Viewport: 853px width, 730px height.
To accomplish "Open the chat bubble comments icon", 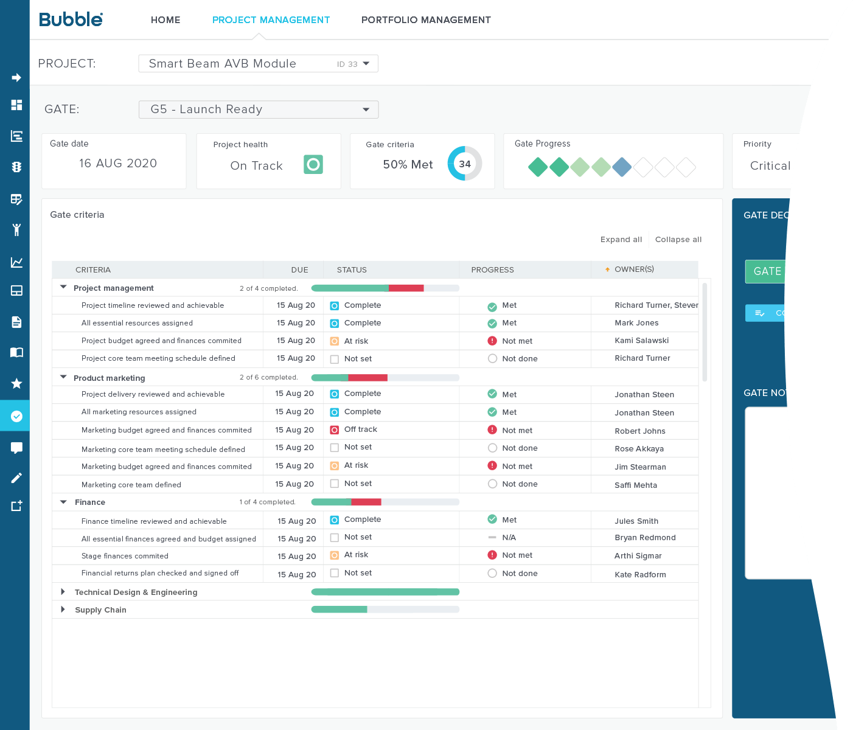I will click(x=15, y=447).
